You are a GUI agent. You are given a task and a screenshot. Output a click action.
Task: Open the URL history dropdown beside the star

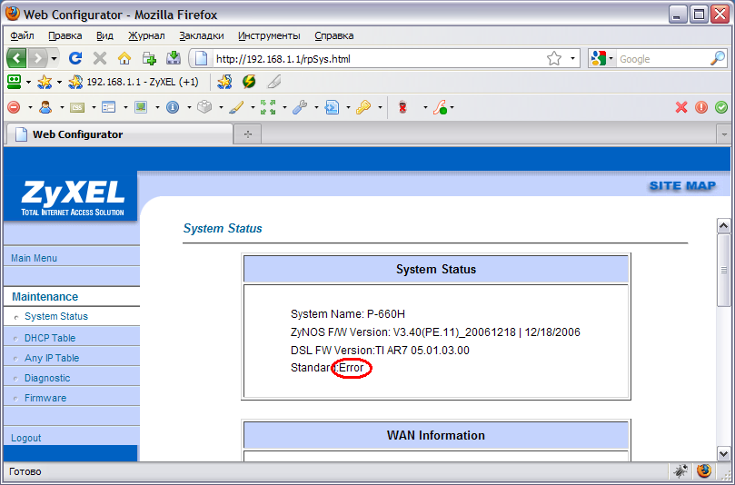572,58
